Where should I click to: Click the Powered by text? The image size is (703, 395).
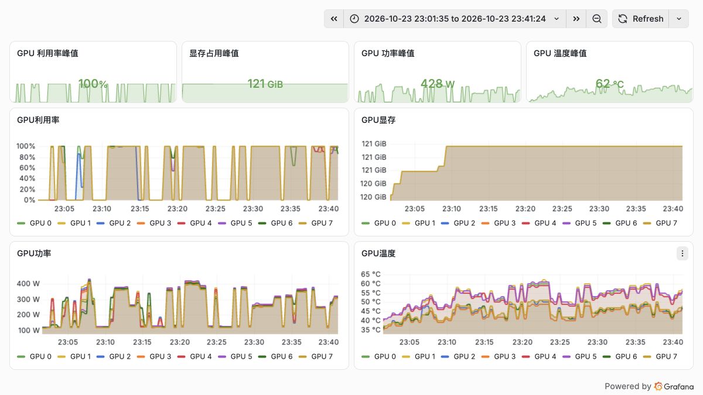pyautogui.click(x=627, y=386)
